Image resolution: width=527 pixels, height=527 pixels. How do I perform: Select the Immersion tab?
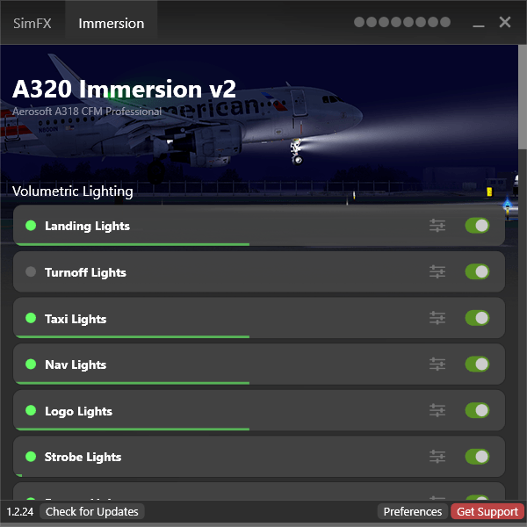(x=112, y=23)
